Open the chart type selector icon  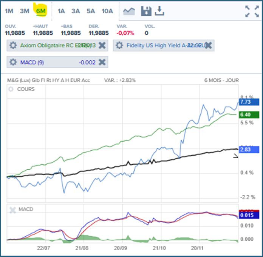tap(129, 11)
